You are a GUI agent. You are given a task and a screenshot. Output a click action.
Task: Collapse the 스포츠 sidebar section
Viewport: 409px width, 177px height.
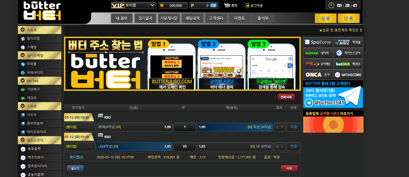(x=23, y=30)
